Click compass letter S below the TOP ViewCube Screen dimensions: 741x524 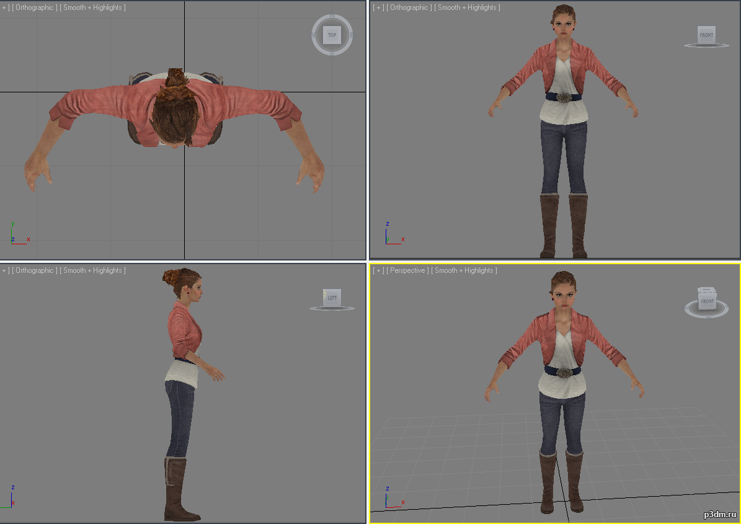coord(332,54)
